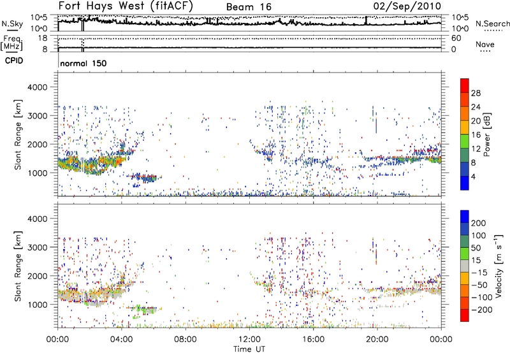510x353 pixels.
Task: Select the 20:00 time tick label
Action: (377, 340)
